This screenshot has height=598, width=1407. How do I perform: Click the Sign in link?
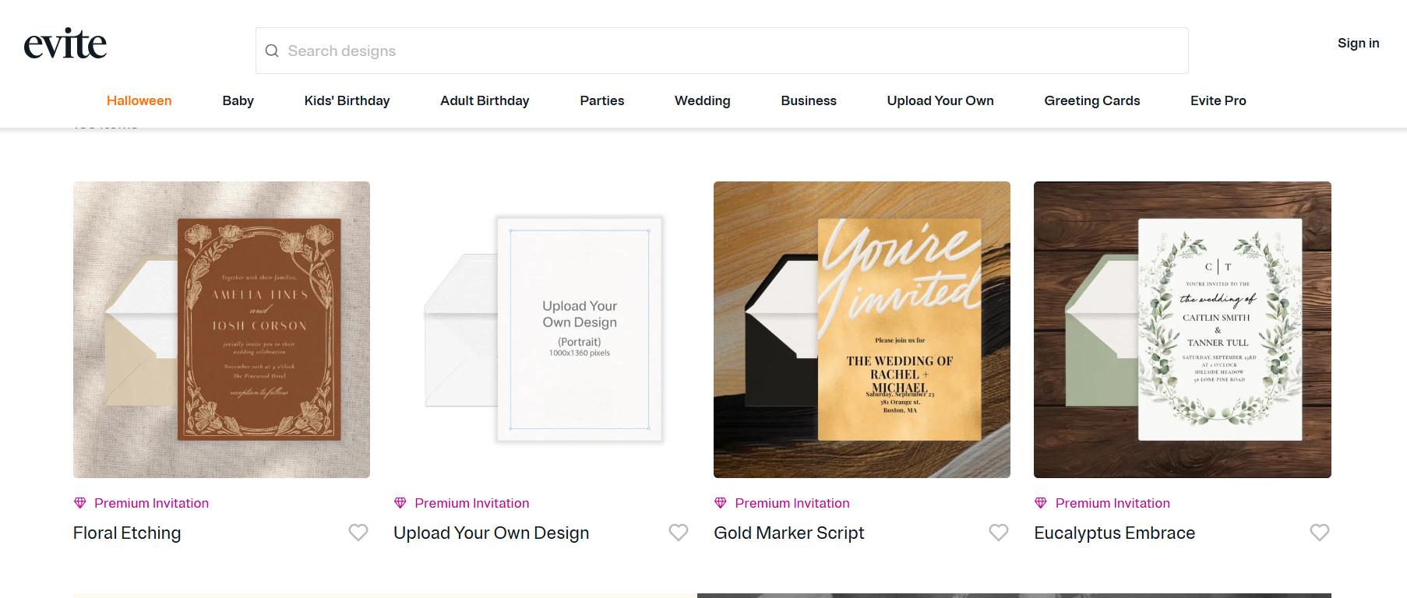pos(1358,43)
